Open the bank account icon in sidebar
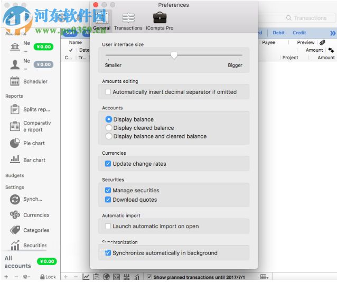Viewport: 337px width, 282px height. point(15,47)
